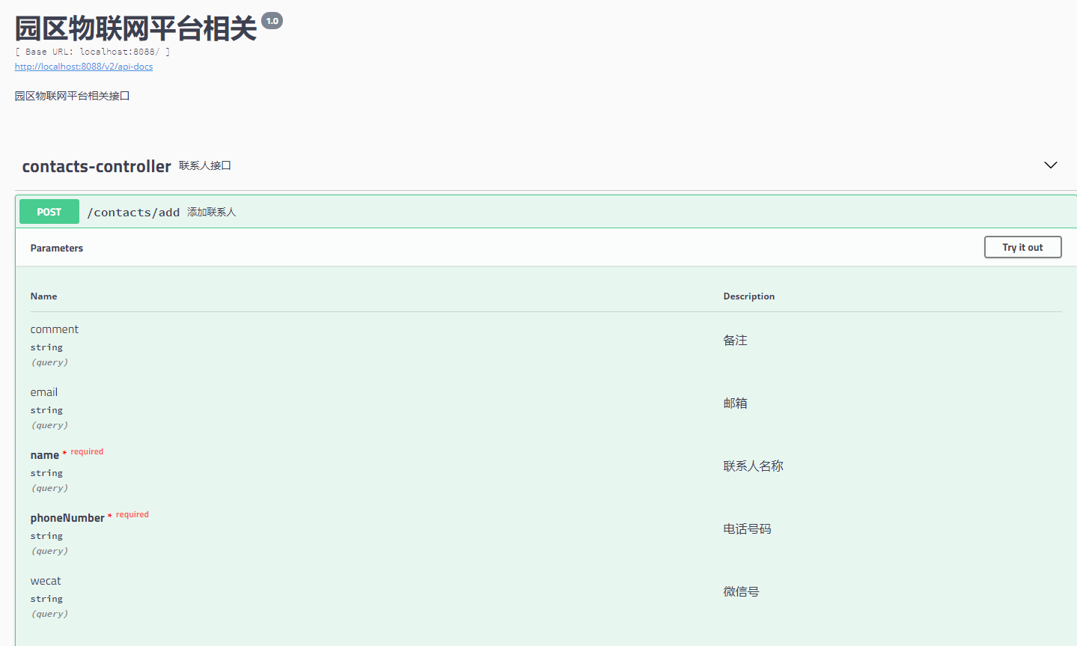Click the Parameters header label

pyautogui.click(x=56, y=248)
